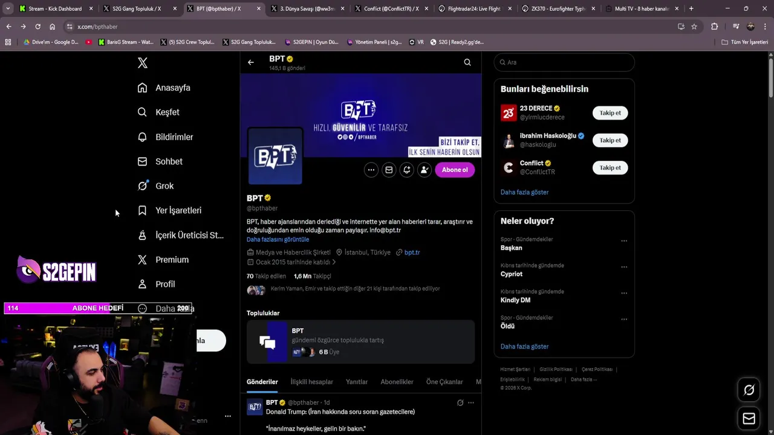Screen dimensions: 774x435
Task: Click Grok icon on Donald Trump post
Action: [x=460, y=402]
